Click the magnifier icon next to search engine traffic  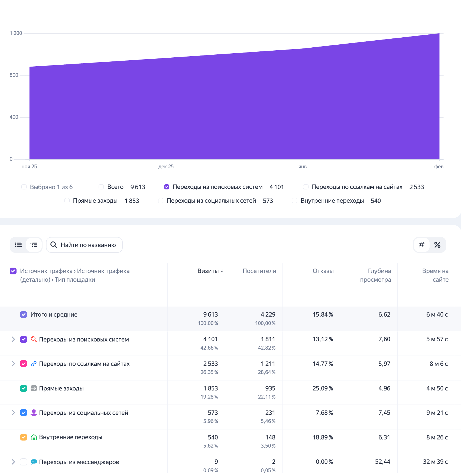pos(33,339)
